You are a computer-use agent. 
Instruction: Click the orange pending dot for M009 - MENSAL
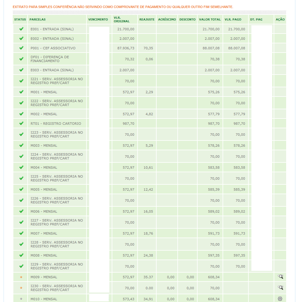click(21, 277)
